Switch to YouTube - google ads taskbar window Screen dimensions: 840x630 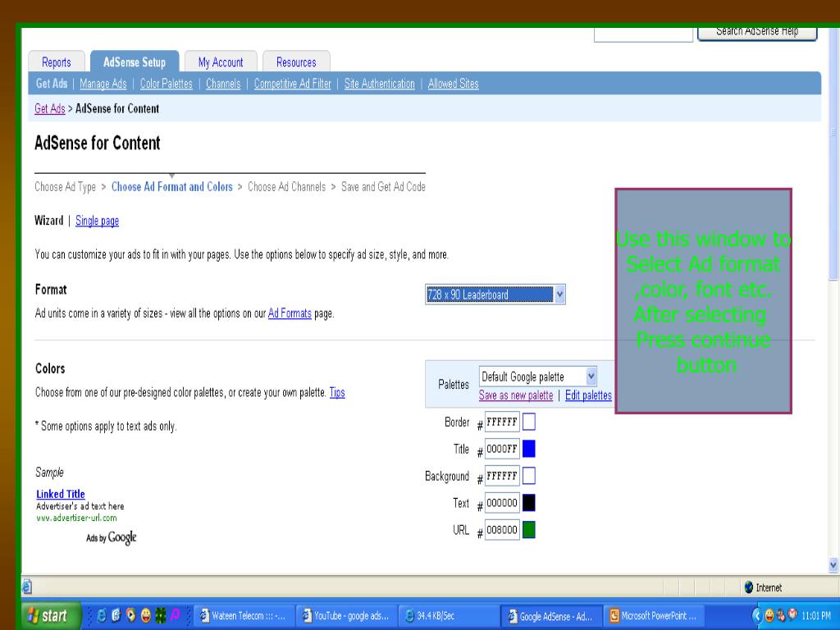pos(345,616)
